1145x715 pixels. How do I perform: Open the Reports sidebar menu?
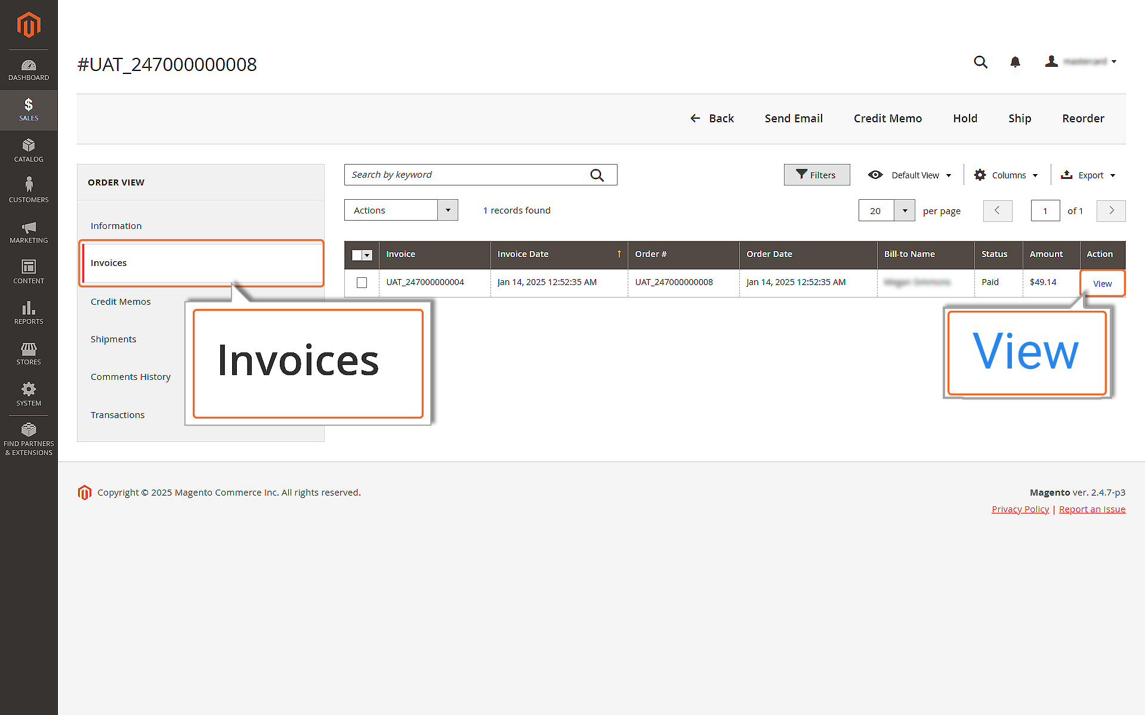29,313
